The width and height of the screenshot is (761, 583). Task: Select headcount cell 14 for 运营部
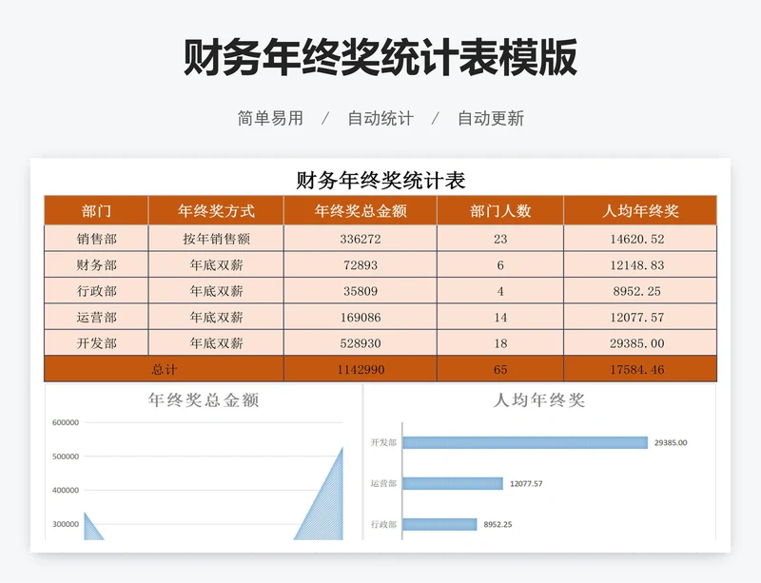pyautogui.click(x=500, y=317)
